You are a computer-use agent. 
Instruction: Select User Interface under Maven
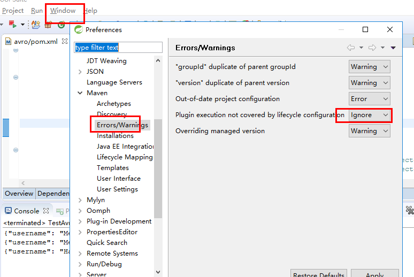point(119,179)
